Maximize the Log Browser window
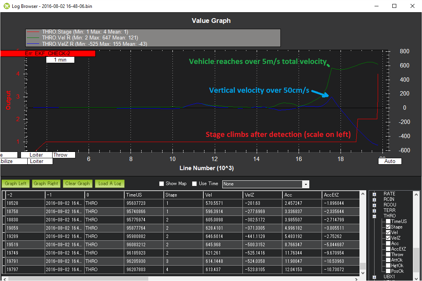The height and width of the screenshot is (281, 422). 394,6
